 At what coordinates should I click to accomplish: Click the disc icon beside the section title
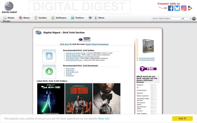point(38,33)
